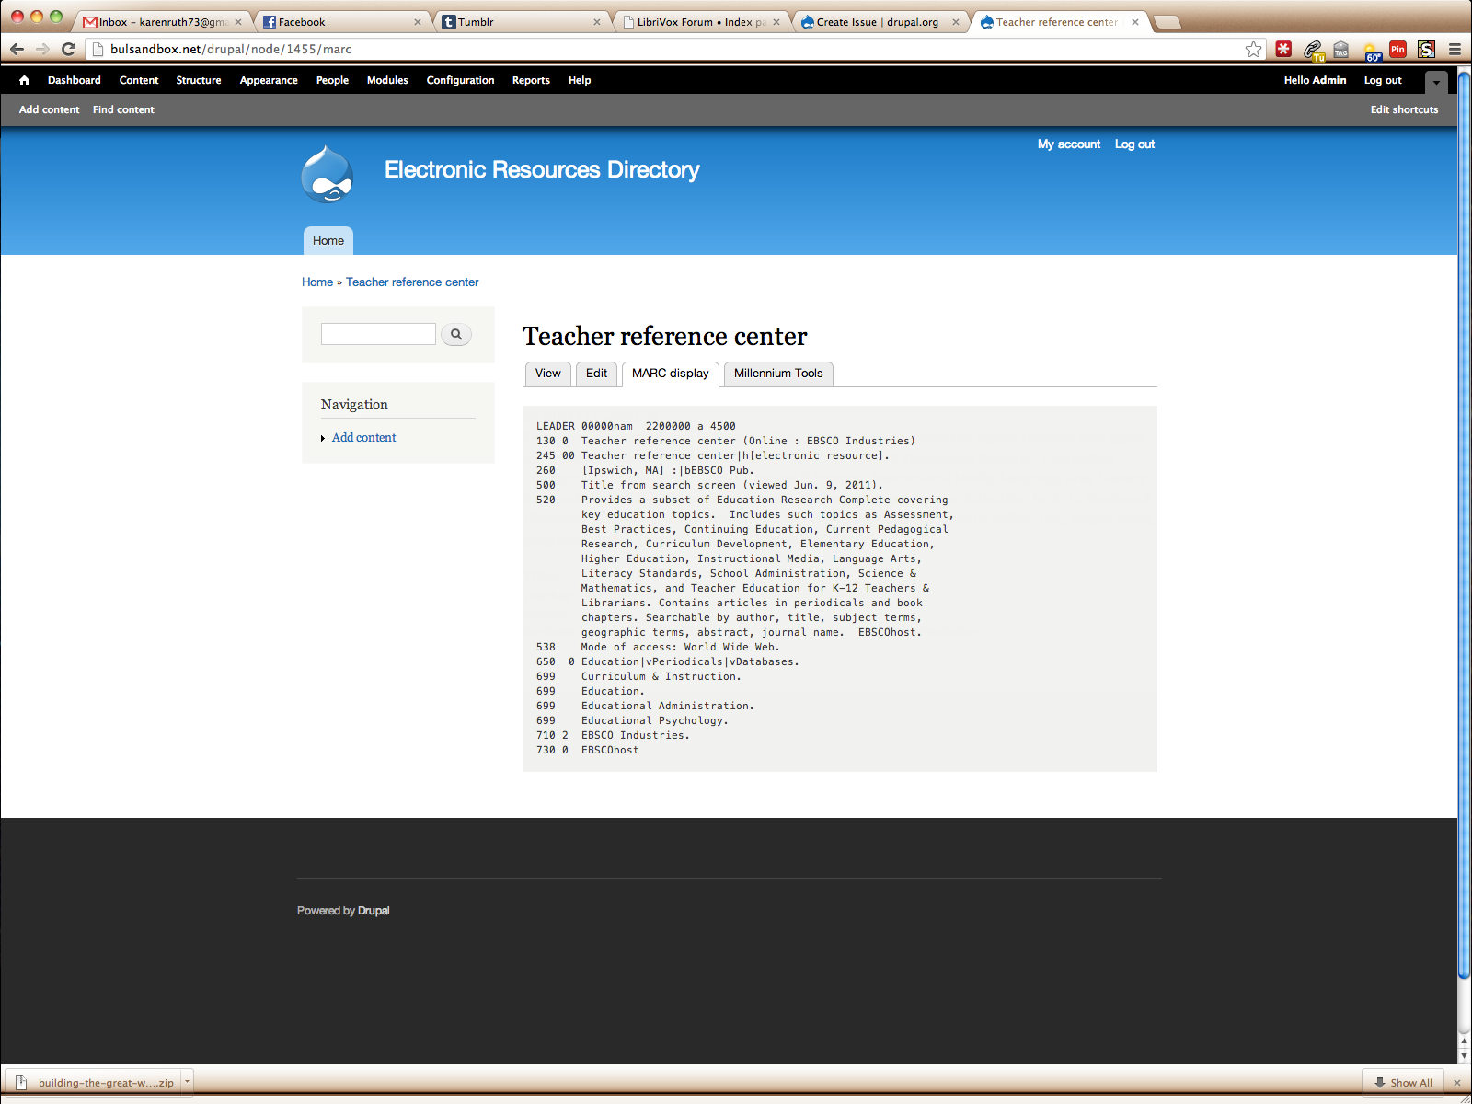The image size is (1472, 1104).
Task: Click the browser address bar URL
Action: pos(231,50)
